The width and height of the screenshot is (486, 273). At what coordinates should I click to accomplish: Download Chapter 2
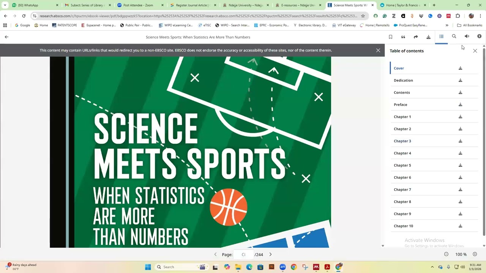click(x=460, y=129)
